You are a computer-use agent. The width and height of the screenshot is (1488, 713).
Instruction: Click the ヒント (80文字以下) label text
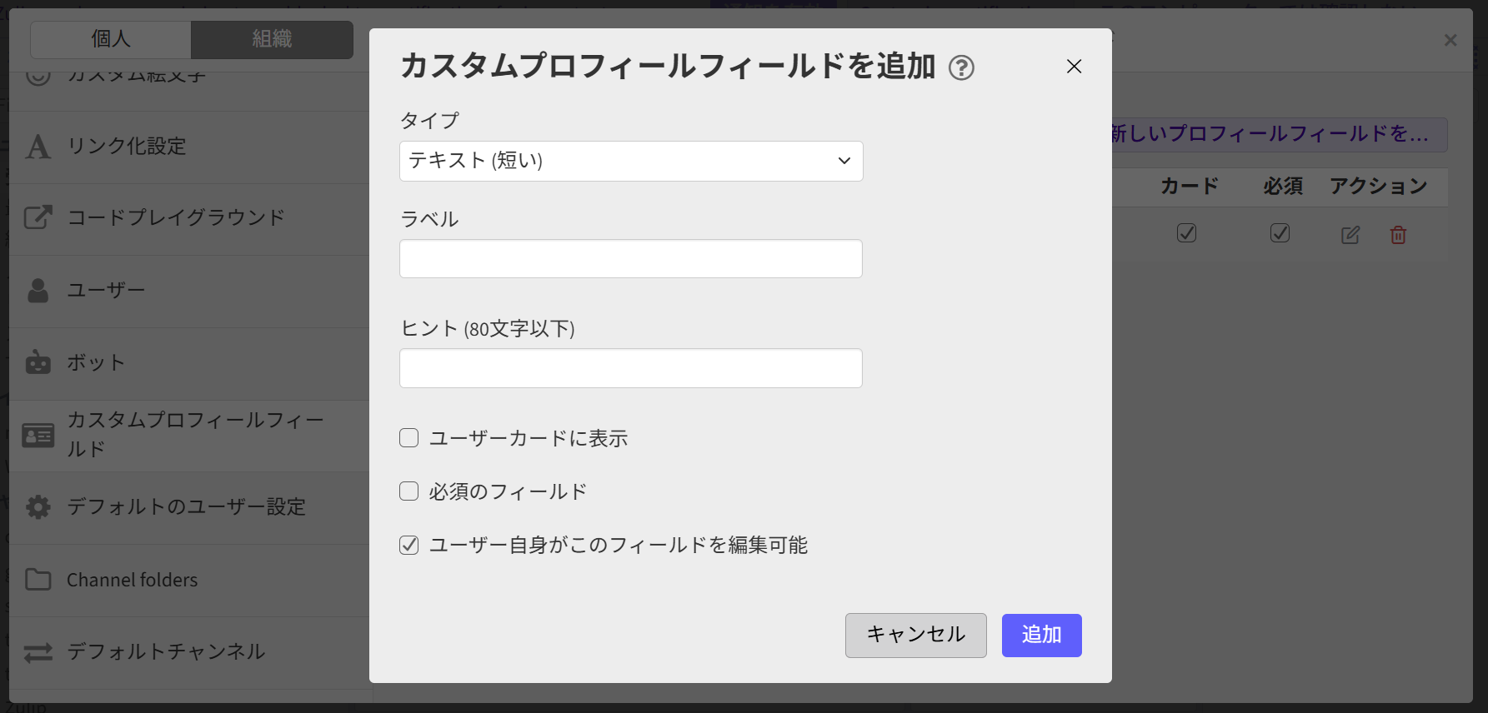point(488,329)
